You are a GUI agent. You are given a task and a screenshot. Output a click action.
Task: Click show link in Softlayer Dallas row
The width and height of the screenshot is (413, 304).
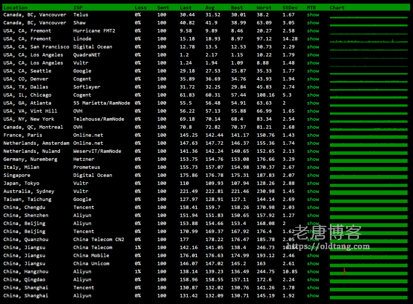313,87
